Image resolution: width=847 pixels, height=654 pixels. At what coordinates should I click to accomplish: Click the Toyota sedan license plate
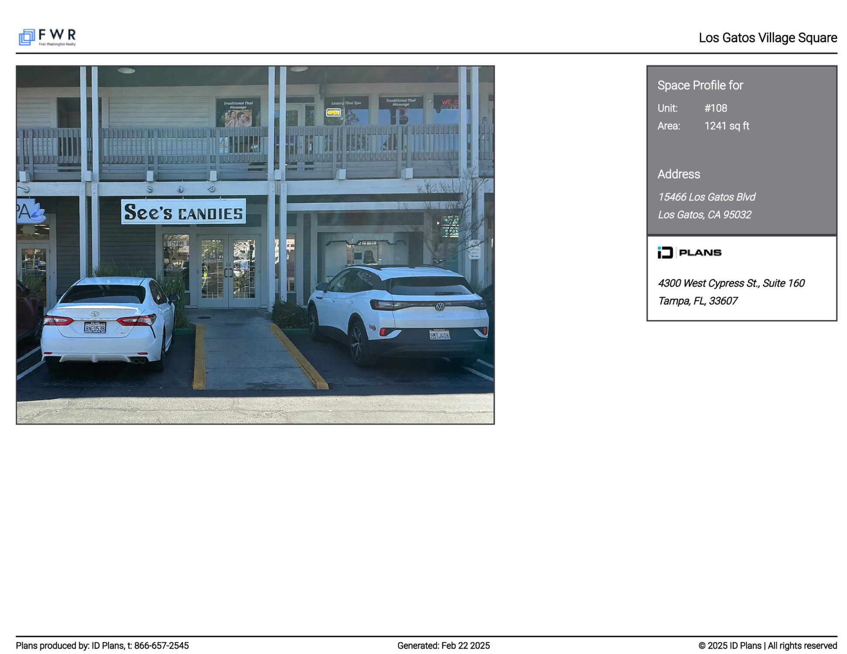click(x=95, y=327)
